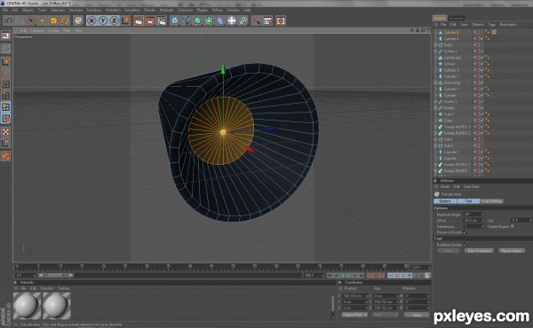The image size is (533, 328).
Task: Click the recently used tools brain icon
Action: tap(78, 20)
